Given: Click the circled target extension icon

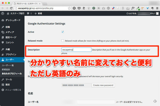Looking at the screenshot, I should (x=74, y=8).
